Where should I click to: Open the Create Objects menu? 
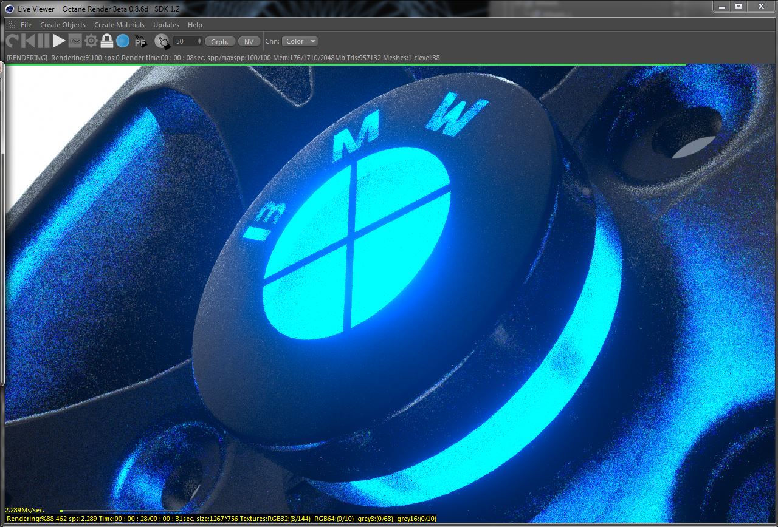coord(63,25)
